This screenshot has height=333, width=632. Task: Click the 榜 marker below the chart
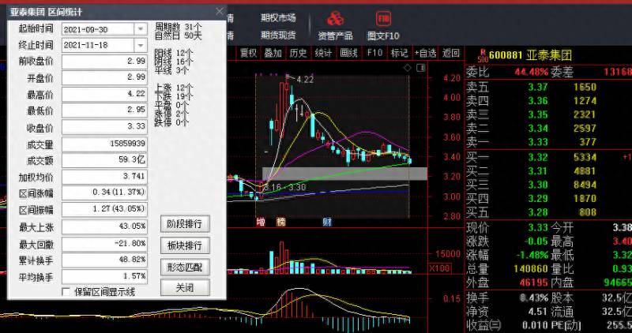(280, 222)
